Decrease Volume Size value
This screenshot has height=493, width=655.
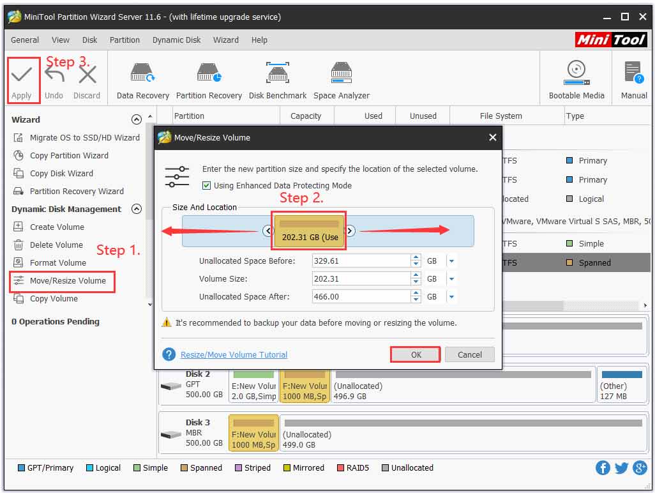pyautogui.click(x=416, y=282)
